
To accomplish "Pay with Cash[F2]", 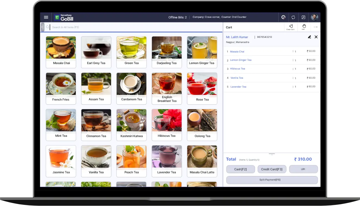I will [240, 169].
